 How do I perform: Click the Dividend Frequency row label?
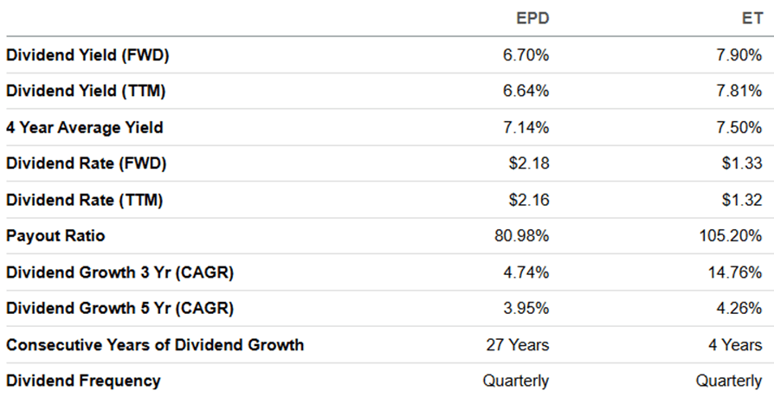point(83,381)
